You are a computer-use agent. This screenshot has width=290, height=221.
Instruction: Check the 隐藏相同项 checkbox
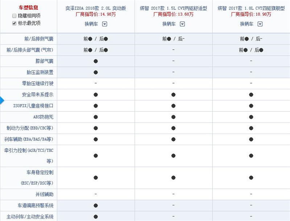[x=14, y=16]
